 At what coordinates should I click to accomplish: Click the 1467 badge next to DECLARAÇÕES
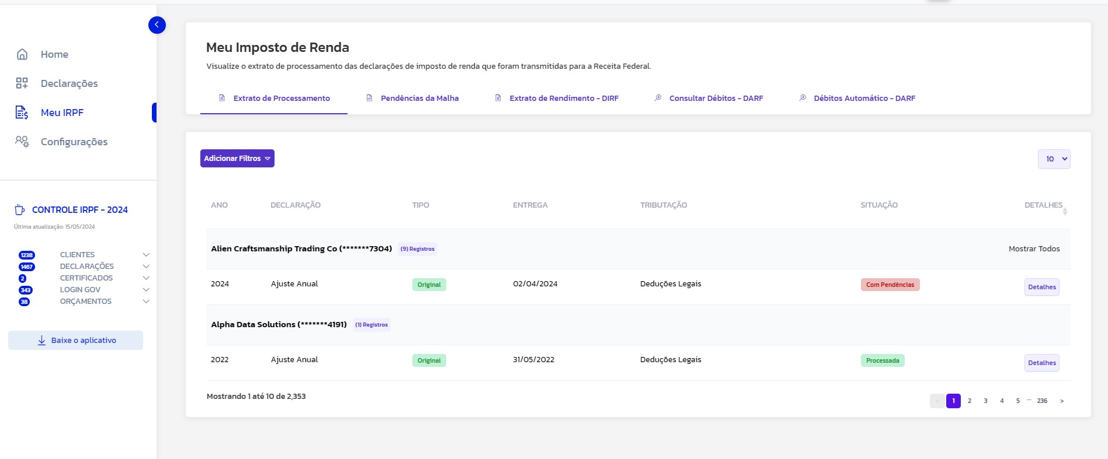coord(27,267)
